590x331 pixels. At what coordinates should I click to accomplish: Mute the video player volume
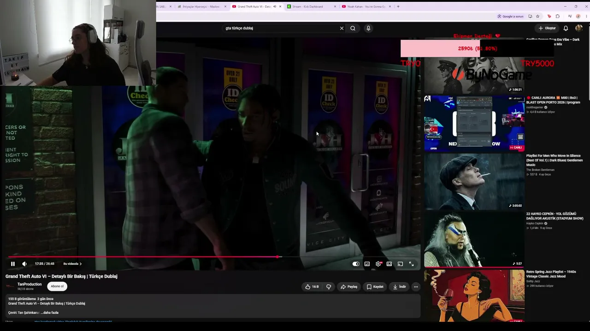(24, 264)
